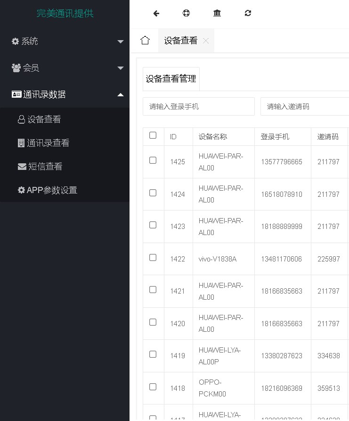The width and height of the screenshot is (349, 421).
Task: Click the ID column header
Action: (x=173, y=137)
